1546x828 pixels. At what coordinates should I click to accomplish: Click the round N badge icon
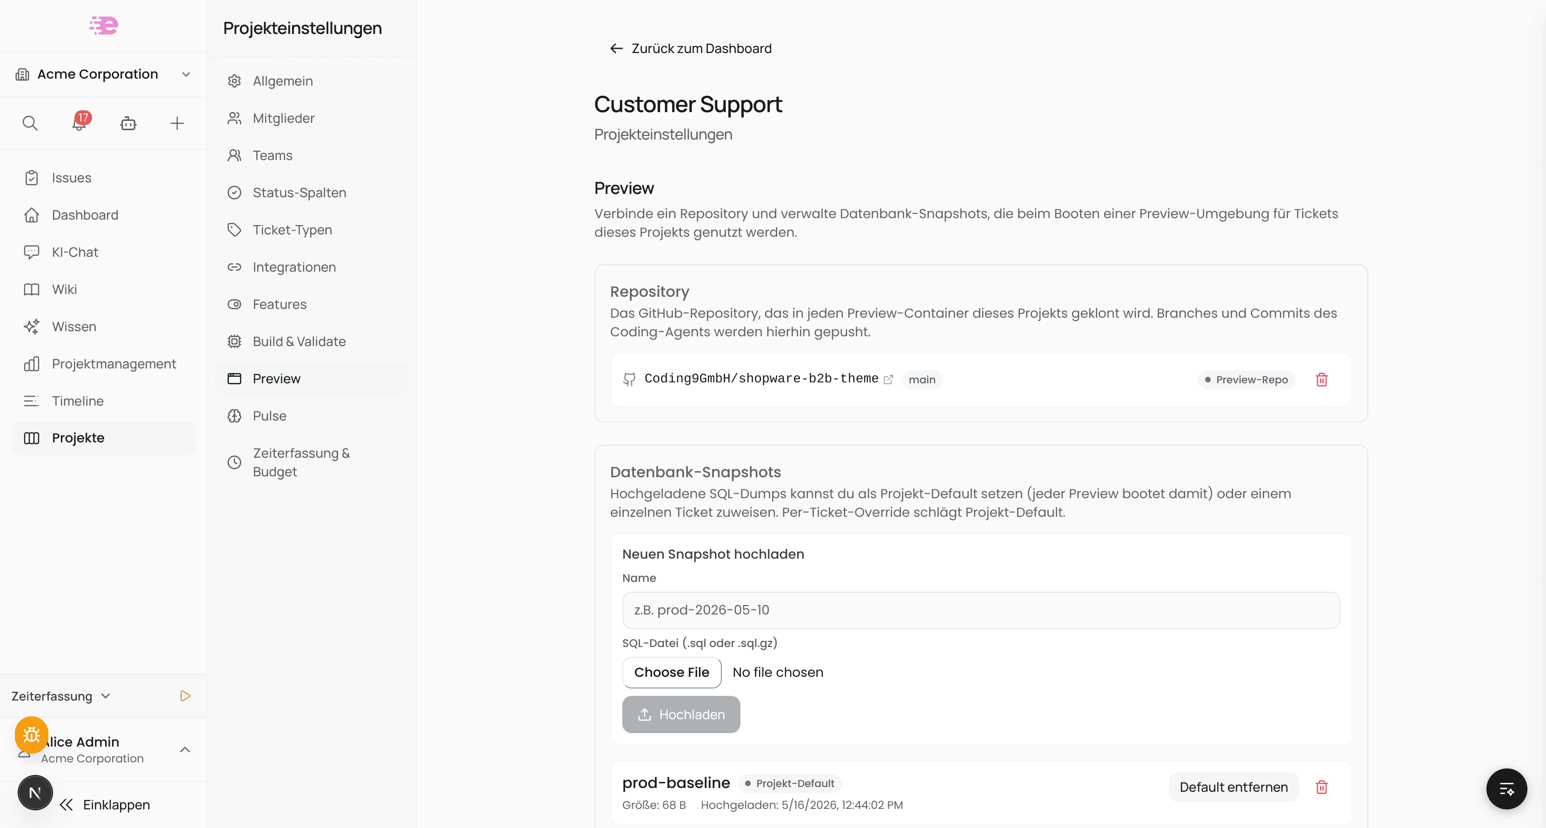(x=35, y=793)
